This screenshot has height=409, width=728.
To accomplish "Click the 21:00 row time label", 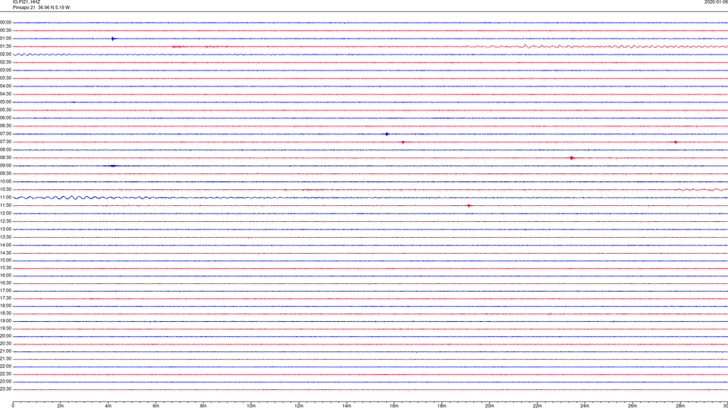I will [5, 351].
